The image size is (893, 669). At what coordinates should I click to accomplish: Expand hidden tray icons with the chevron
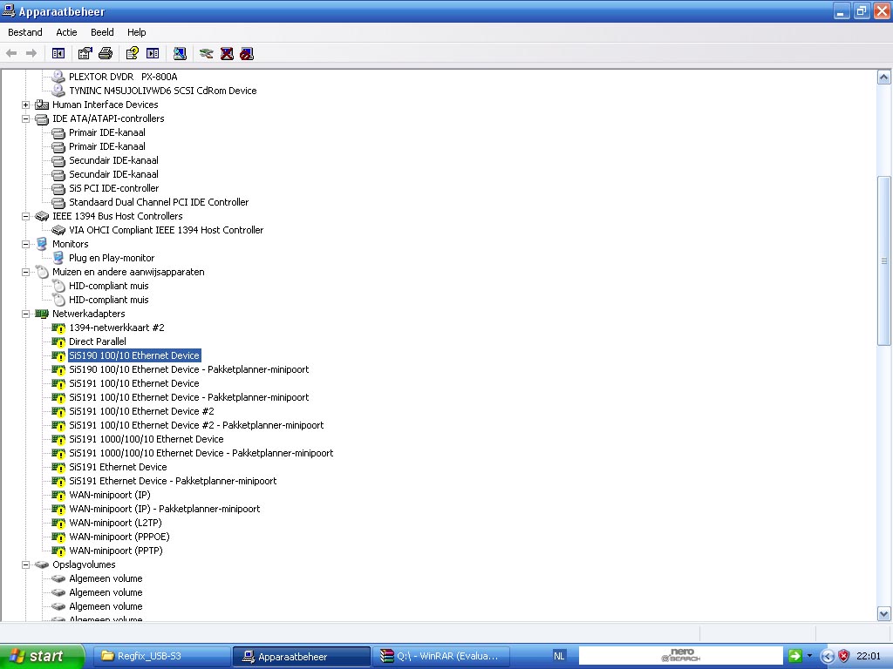pos(828,657)
